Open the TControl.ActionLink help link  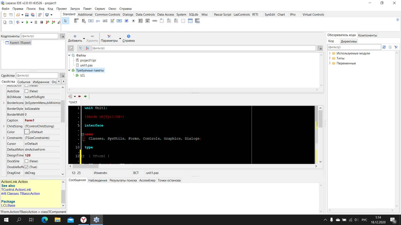tap(16, 190)
